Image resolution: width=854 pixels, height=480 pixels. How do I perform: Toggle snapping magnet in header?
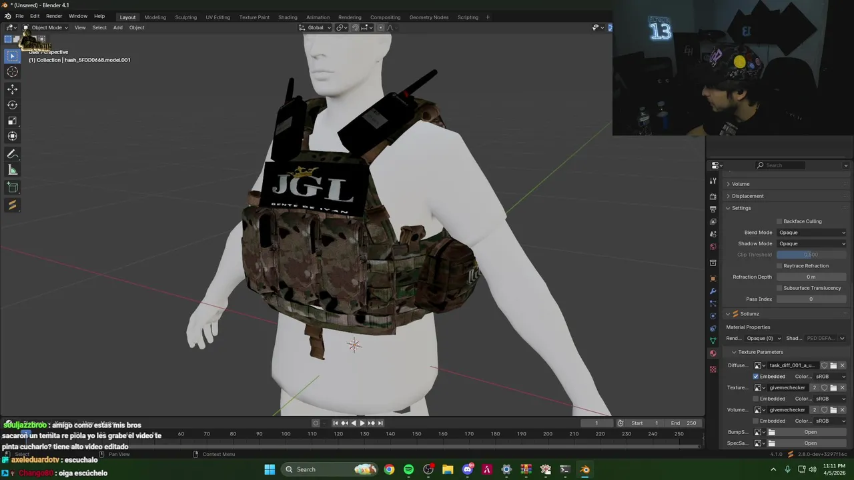[355, 27]
